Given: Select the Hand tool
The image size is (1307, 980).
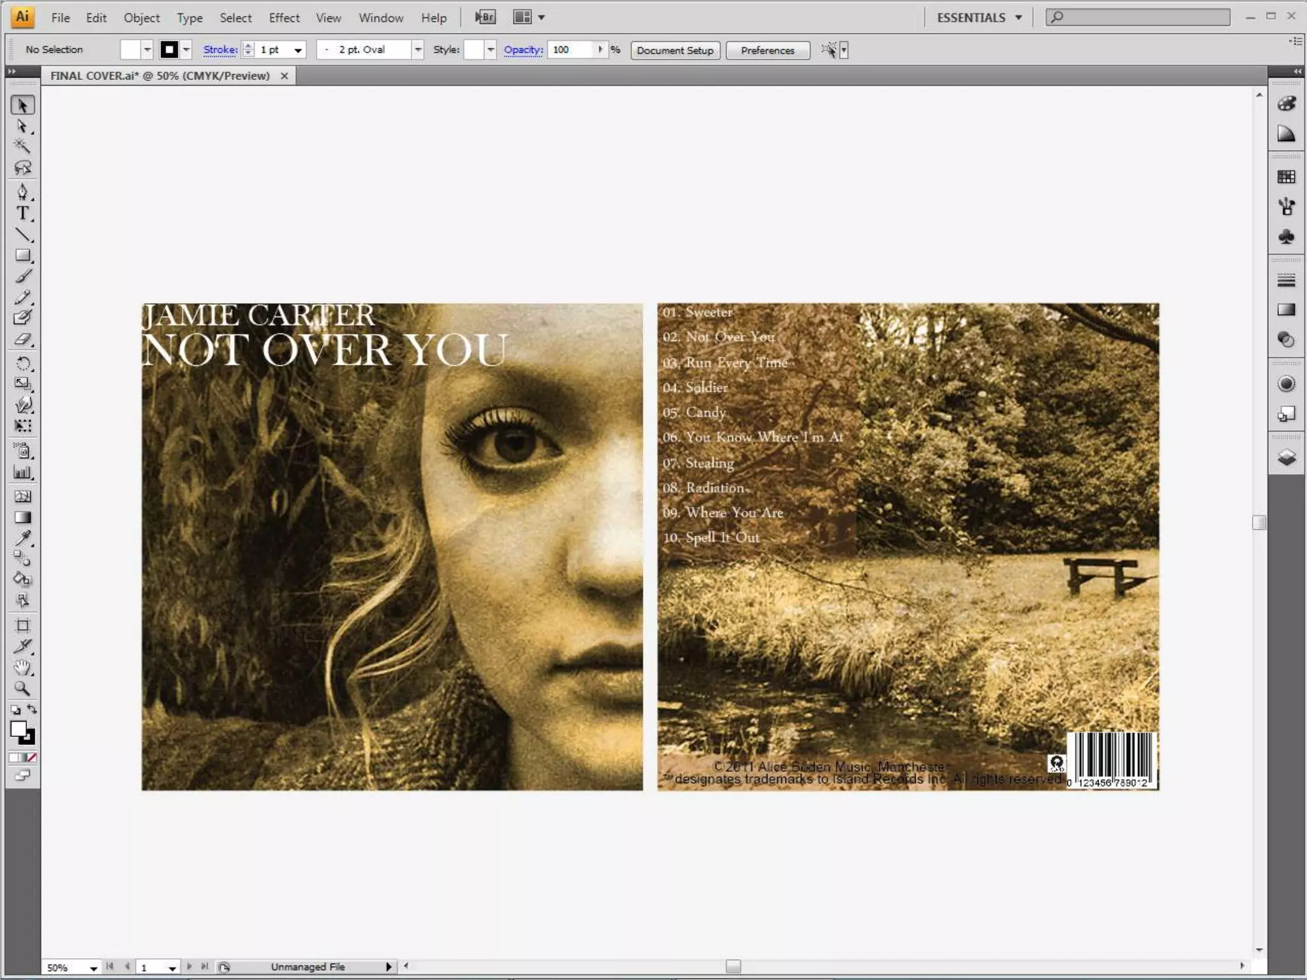Looking at the screenshot, I should coord(22,667).
